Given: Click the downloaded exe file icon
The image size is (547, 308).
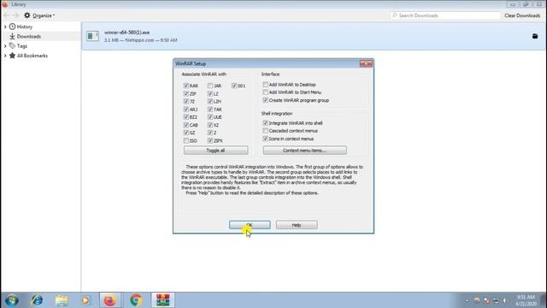Looking at the screenshot, I should point(92,36).
